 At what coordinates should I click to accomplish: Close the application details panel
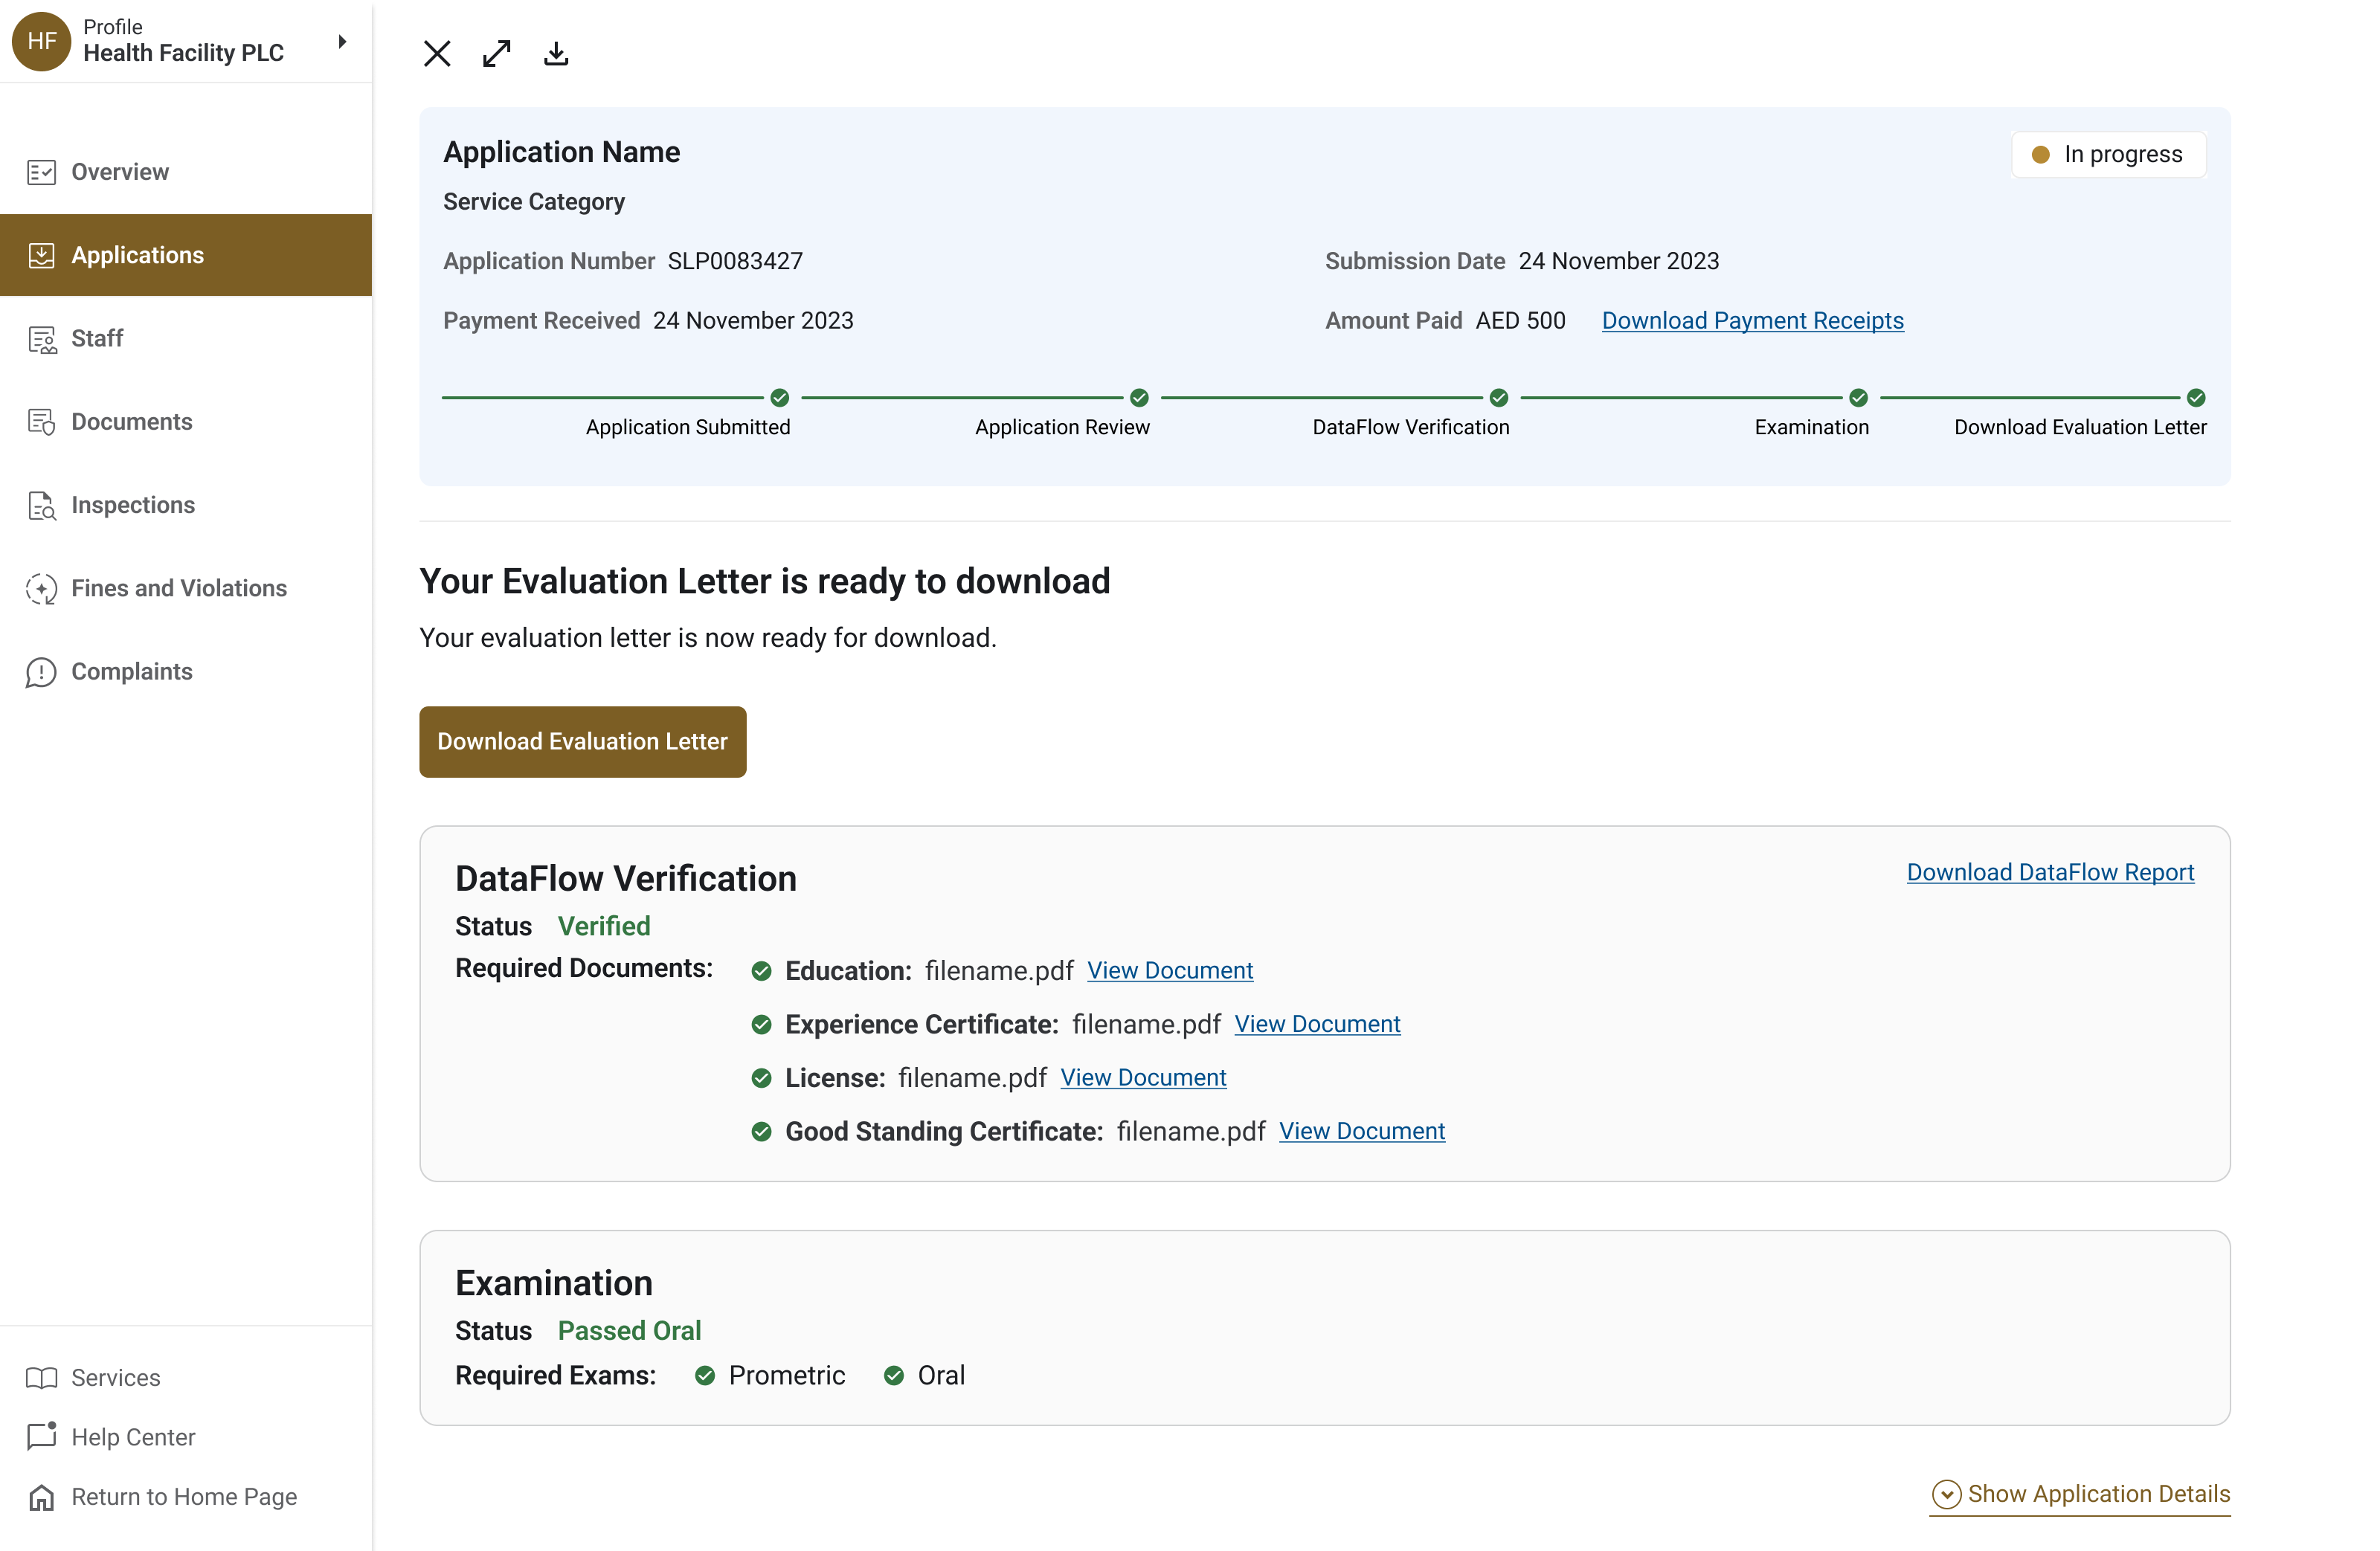437,53
